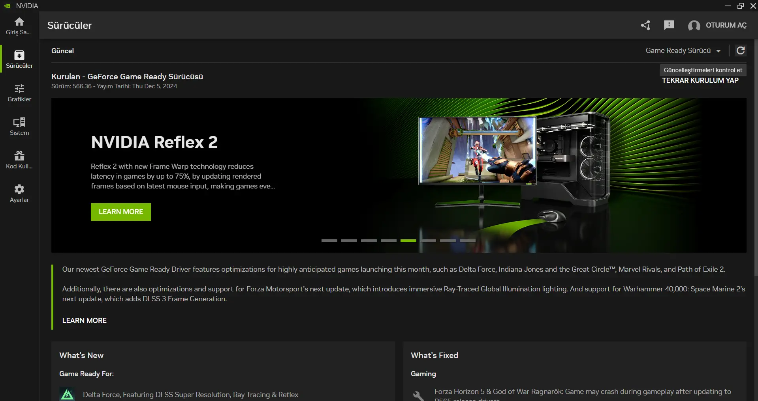Click the What's New heading

[x=81, y=355]
